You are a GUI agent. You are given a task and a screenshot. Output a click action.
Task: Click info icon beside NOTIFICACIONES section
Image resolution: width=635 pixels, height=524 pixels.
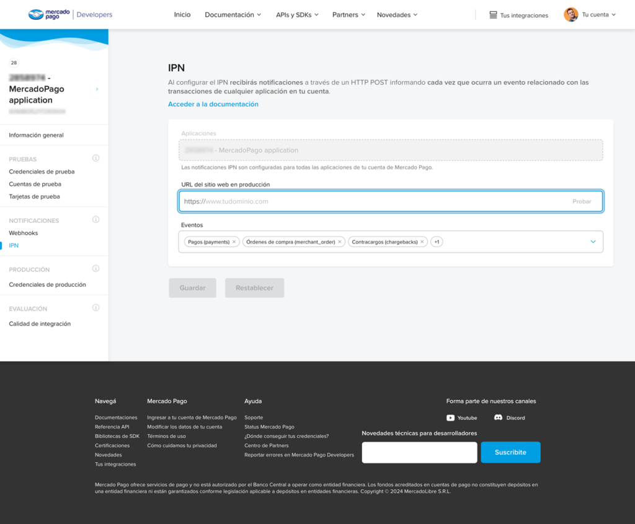pos(96,220)
